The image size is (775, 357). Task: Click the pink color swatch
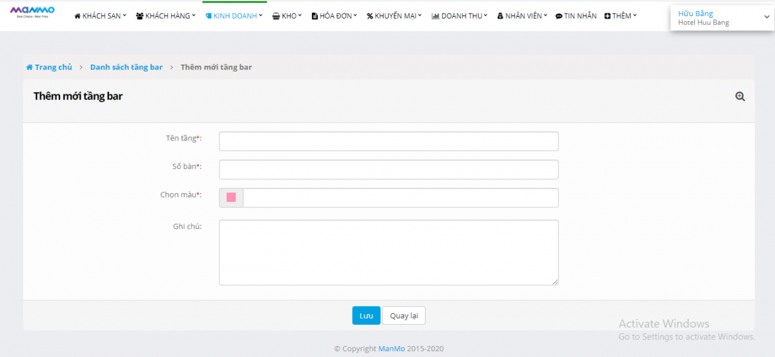pyautogui.click(x=231, y=198)
